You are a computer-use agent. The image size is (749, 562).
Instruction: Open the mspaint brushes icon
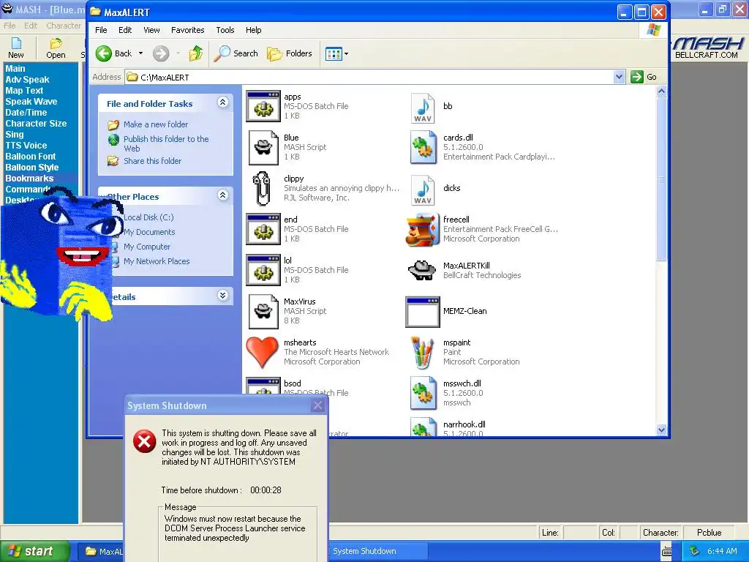click(x=421, y=352)
